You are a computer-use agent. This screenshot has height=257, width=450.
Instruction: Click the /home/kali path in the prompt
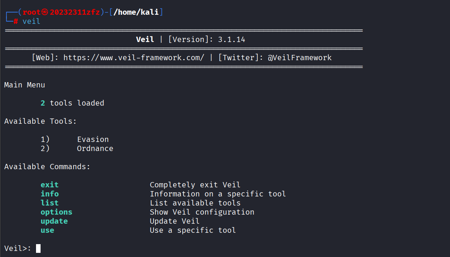[136, 12]
